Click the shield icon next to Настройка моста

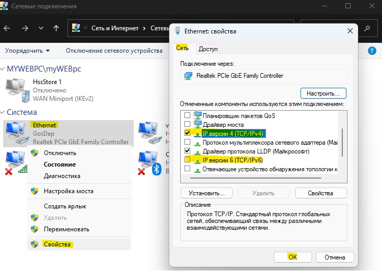click(x=34, y=191)
